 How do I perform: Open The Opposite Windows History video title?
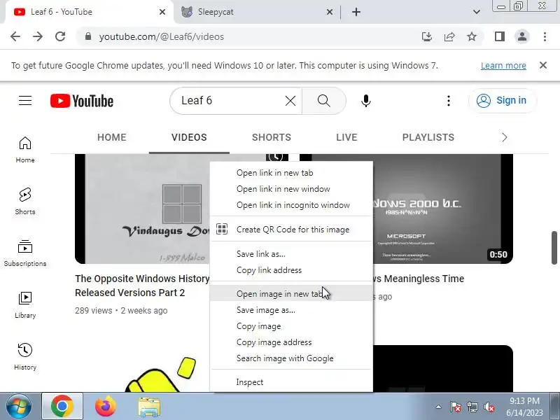tap(142, 286)
